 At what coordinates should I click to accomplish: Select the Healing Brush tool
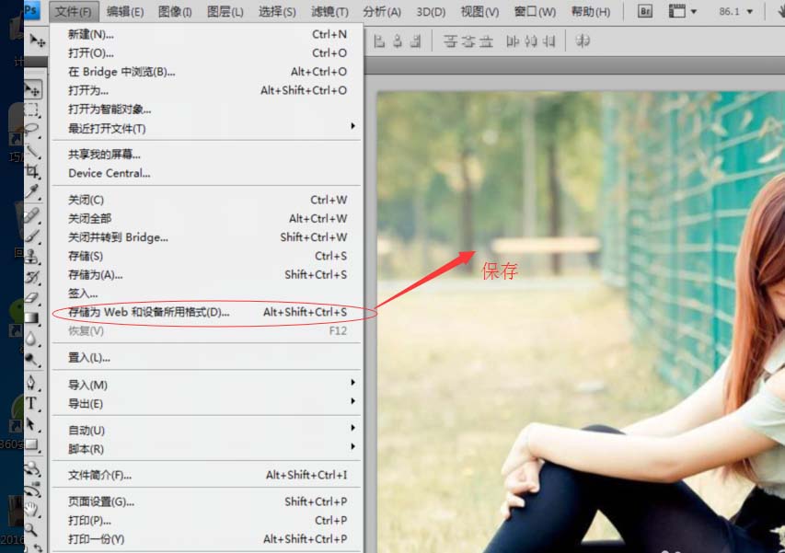(x=31, y=215)
